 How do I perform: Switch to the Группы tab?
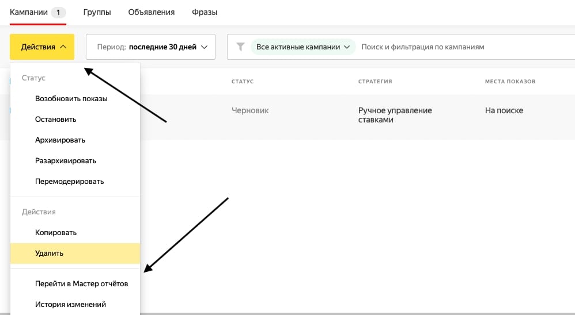(x=97, y=12)
